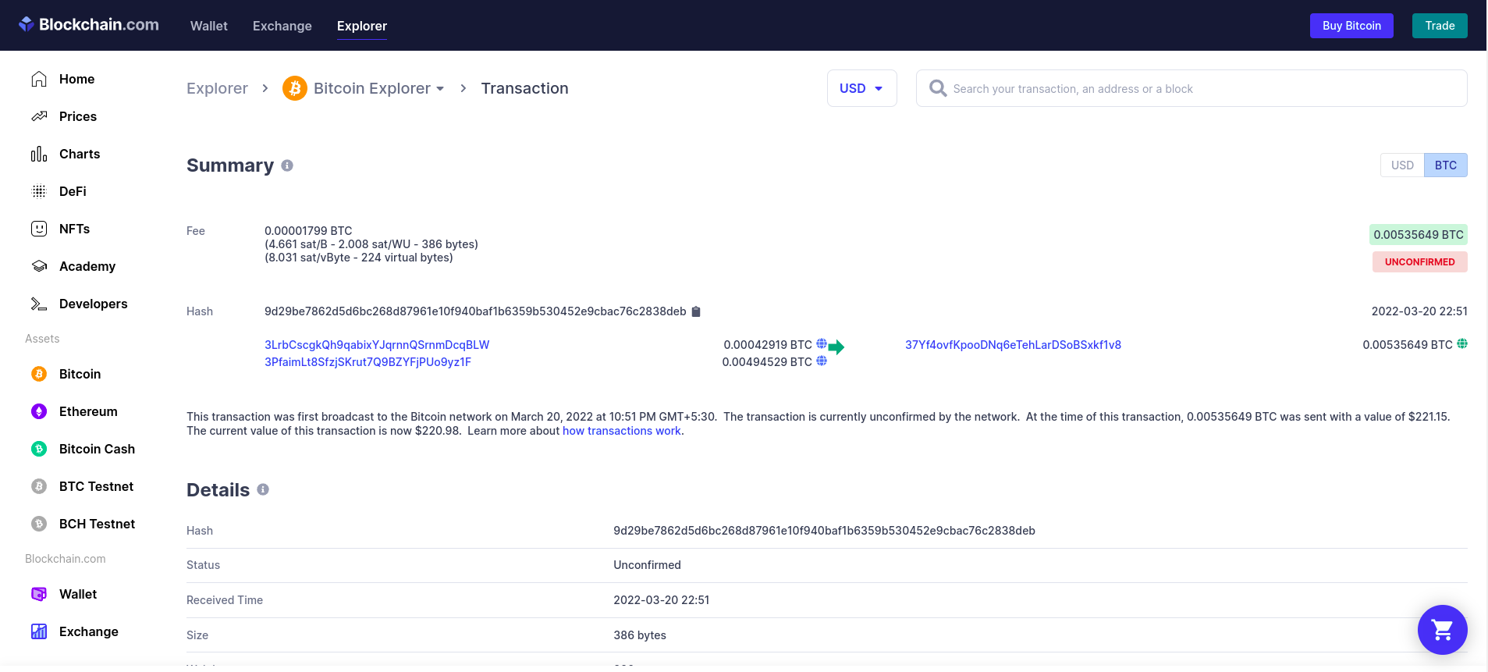Select Explorer tab in top navigation
This screenshot has height=672, width=1488.
[362, 26]
